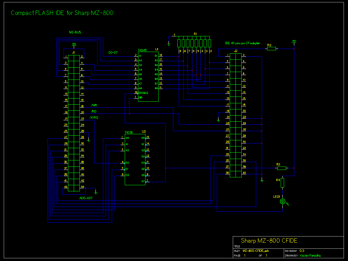The width and height of the screenshot is (348, 261).
Task: Click the 'J2' connector designator
Action: coord(236,51)
